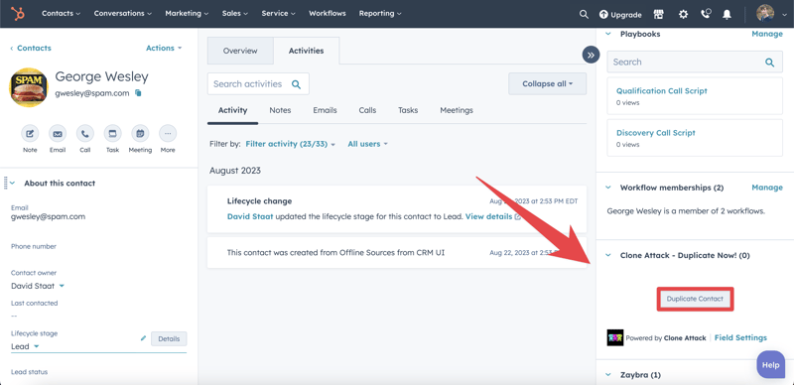The image size is (794, 385).
Task: Open the calling phone icon in top bar
Action: coord(706,14)
